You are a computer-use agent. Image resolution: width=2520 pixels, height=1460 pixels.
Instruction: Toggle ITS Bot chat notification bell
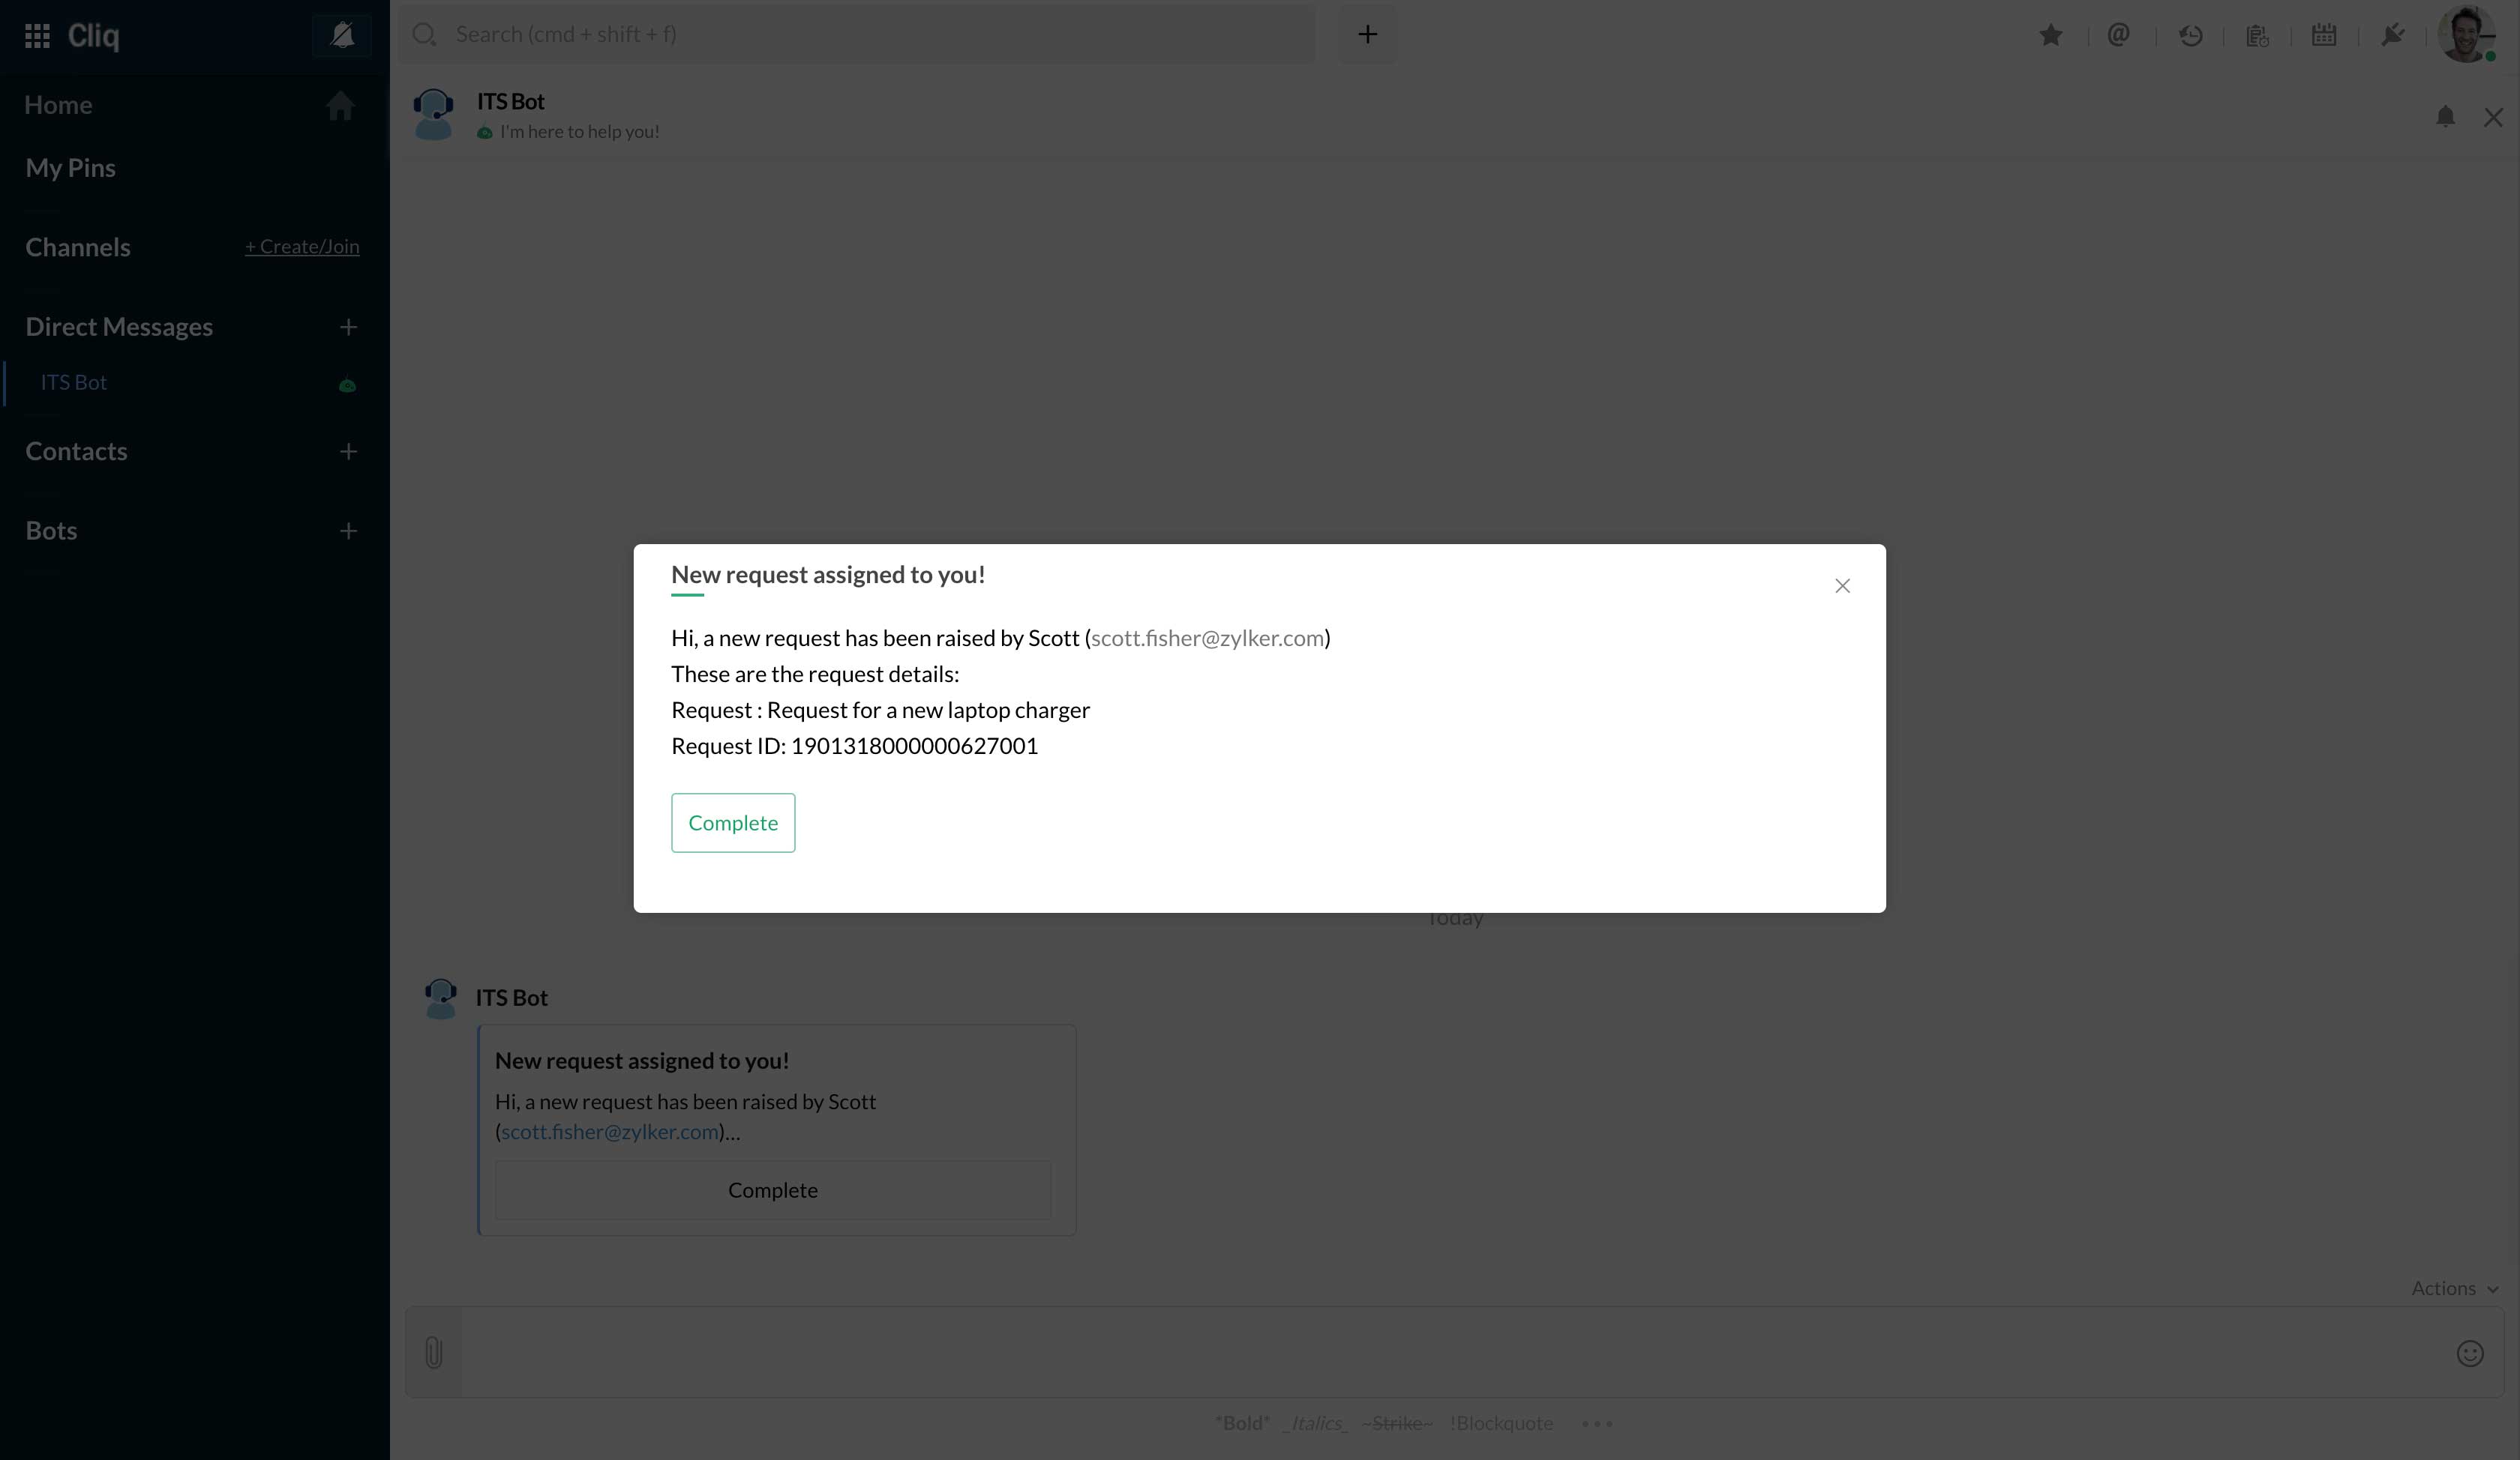click(x=2445, y=117)
